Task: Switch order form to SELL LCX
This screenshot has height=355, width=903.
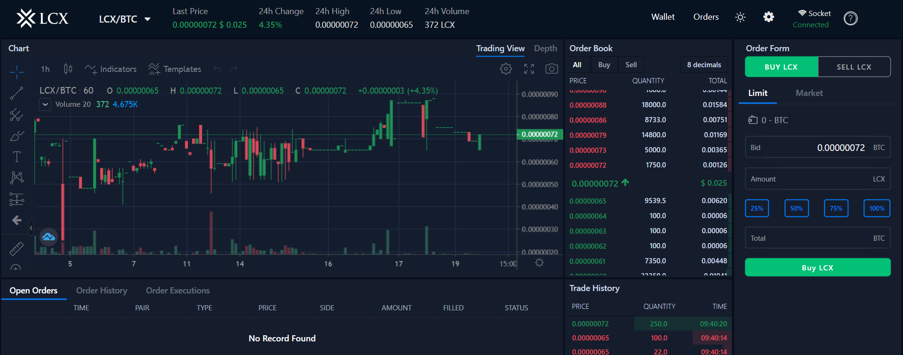Action: tap(854, 67)
